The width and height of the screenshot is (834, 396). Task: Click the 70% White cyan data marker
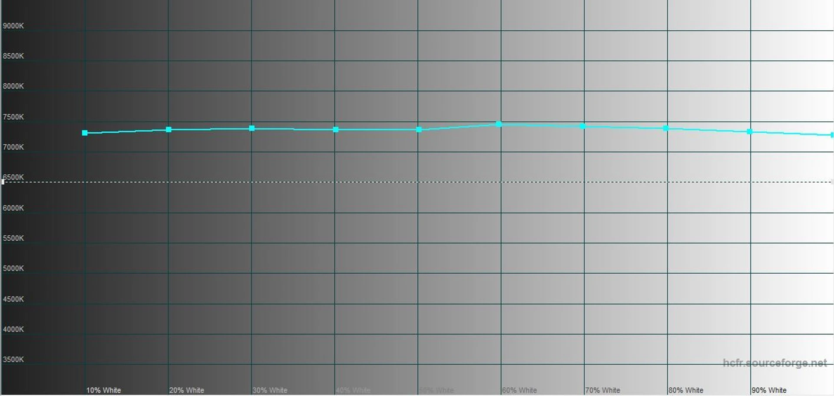582,126
